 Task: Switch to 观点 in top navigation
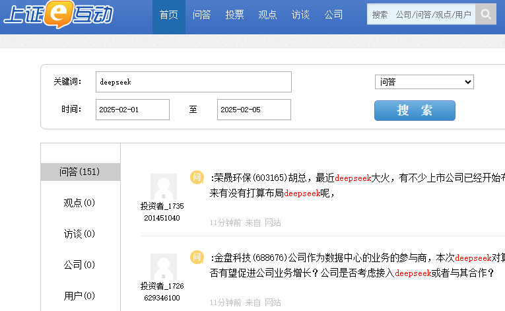click(267, 15)
